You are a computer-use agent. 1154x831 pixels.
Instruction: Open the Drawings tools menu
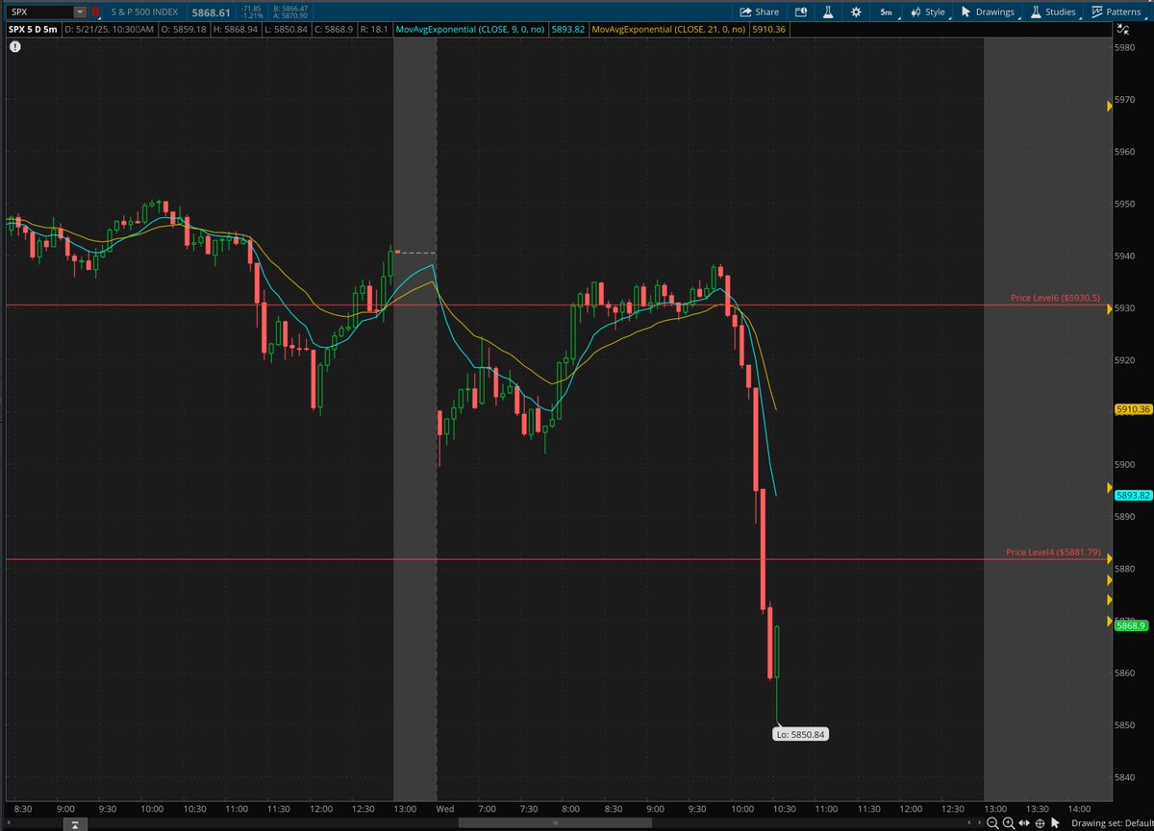tap(987, 12)
